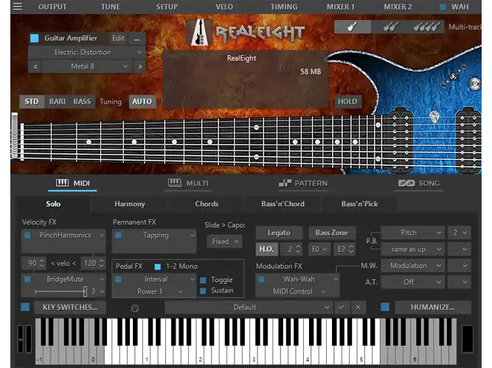Toggle 1-2 Mono pedal checkbox
492x368 pixels.
(158, 266)
